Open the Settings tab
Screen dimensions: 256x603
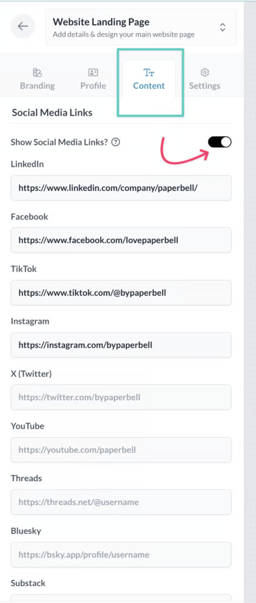(x=205, y=79)
